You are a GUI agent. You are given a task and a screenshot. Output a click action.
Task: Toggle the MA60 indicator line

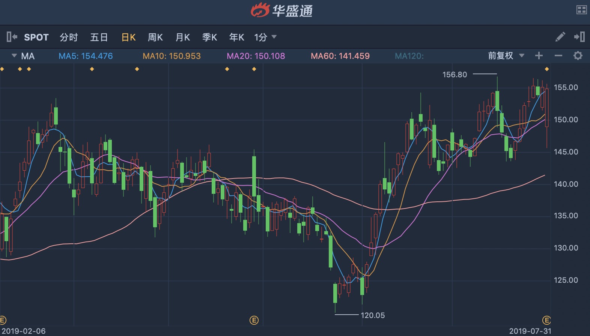point(340,56)
